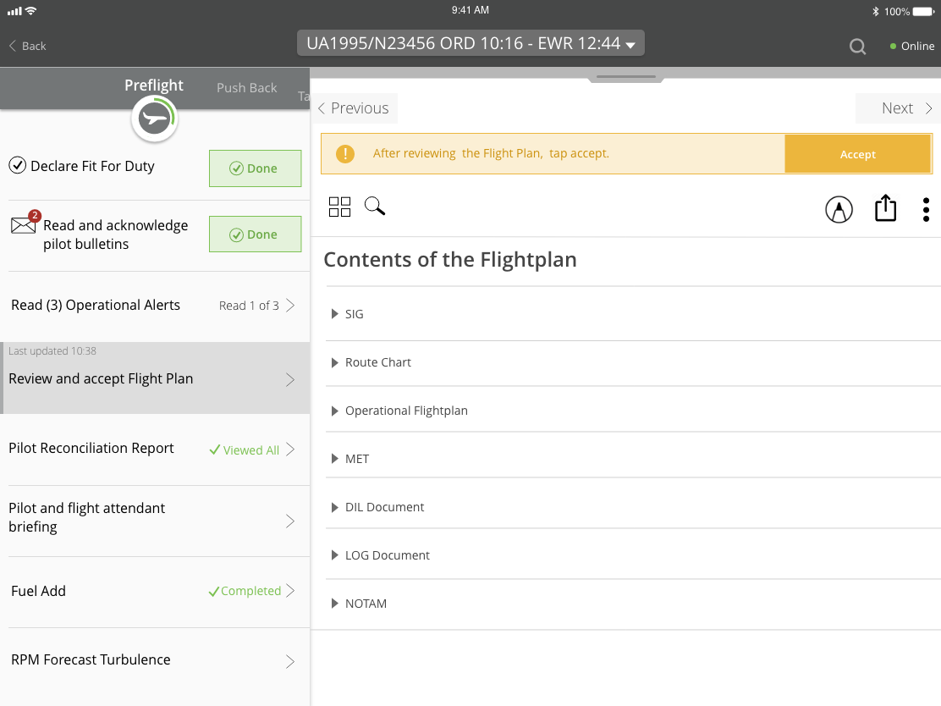Select the Preflight tab
Image resolution: width=941 pixels, height=706 pixels.
(154, 85)
